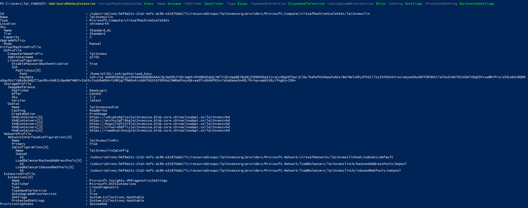The image size is (528, 208).
Task: Click the virtualMachineScaleSets resource Id path
Action: point(229,14)
